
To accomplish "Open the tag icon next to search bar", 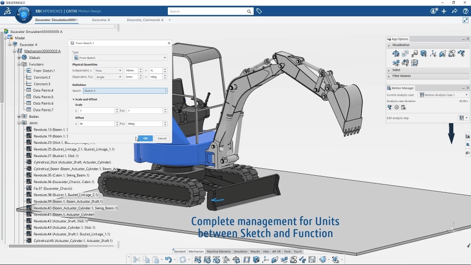I will point(259,11).
